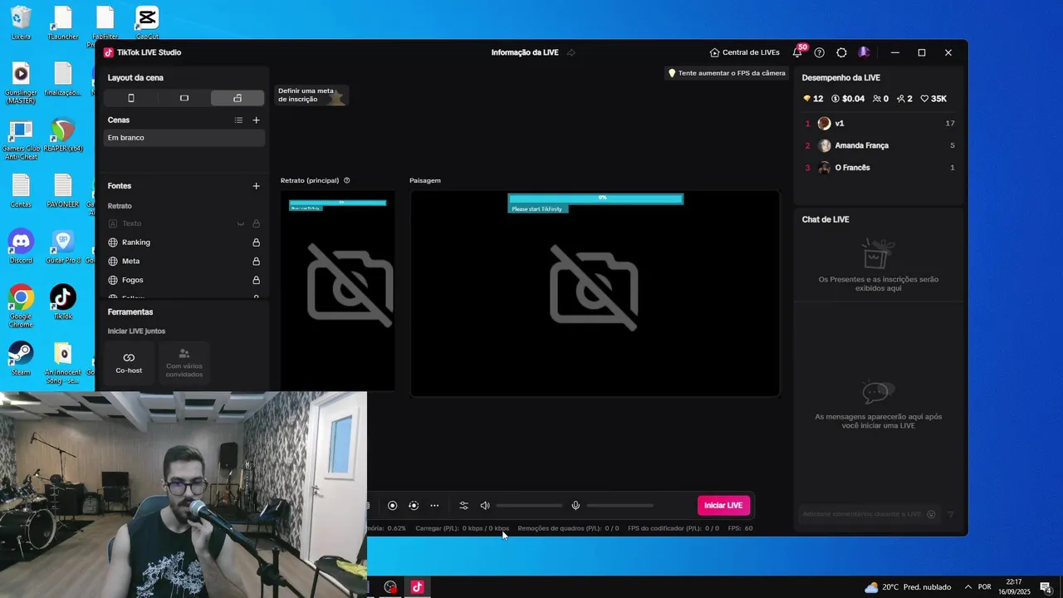Click the Retrato preview canvas
The height and width of the screenshot is (598, 1063).
pyautogui.click(x=337, y=291)
